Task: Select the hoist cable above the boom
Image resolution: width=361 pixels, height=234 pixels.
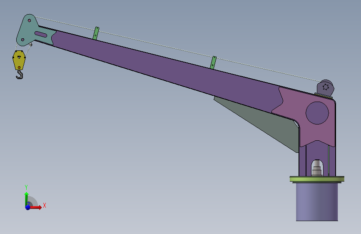Action: pyautogui.click(x=177, y=49)
